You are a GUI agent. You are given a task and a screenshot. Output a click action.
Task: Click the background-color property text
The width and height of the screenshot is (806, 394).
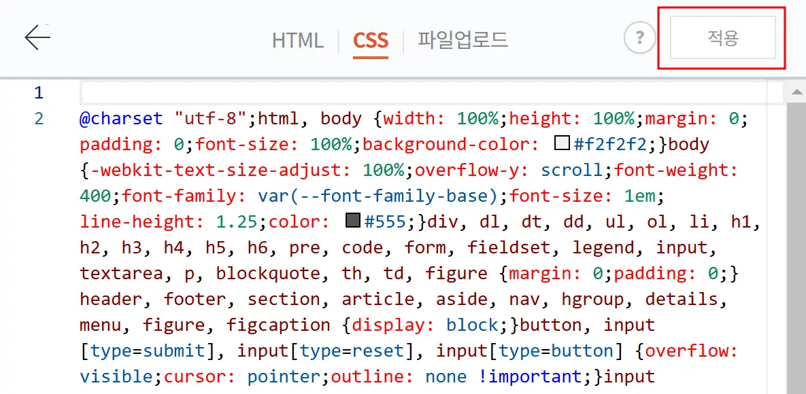[x=446, y=145]
